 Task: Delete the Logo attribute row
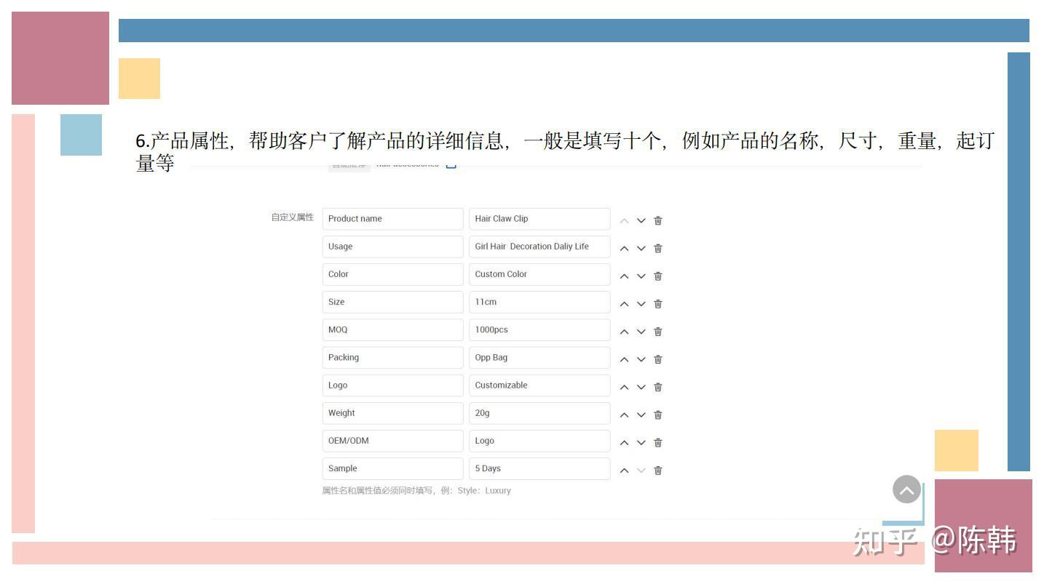[x=658, y=387]
